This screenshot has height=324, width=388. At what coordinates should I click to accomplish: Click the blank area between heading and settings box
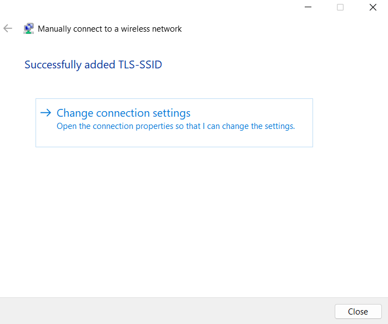pyautogui.click(x=167, y=84)
